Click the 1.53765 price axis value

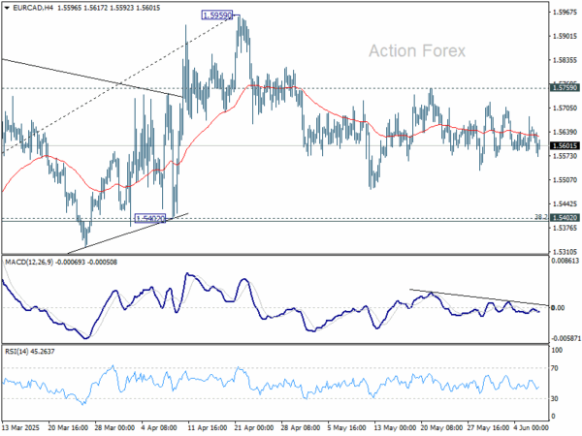[x=565, y=228]
